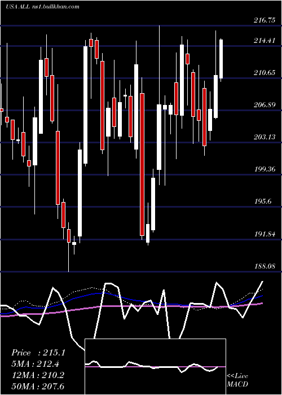Image resolution: width=282 pixels, height=395 pixels.
Task: Click the 210.65 price label
Action: click(x=265, y=73)
